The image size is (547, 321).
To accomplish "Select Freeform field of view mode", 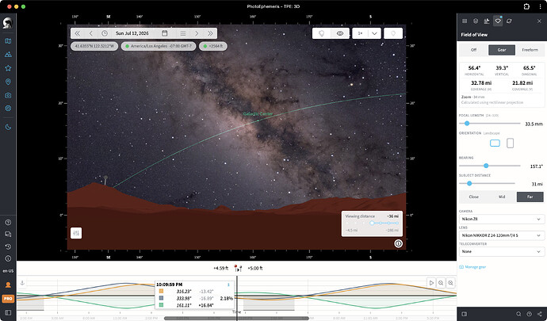I will tap(530, 50).
